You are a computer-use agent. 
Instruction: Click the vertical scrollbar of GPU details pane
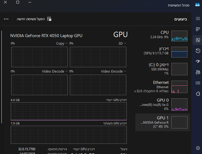coord(2,77)
